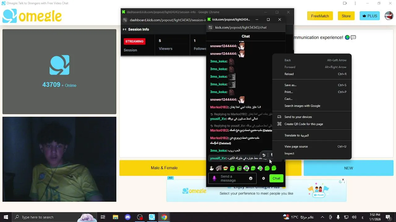
Task: Open Discord from the taskbar
Action: [x=128, y=217]
